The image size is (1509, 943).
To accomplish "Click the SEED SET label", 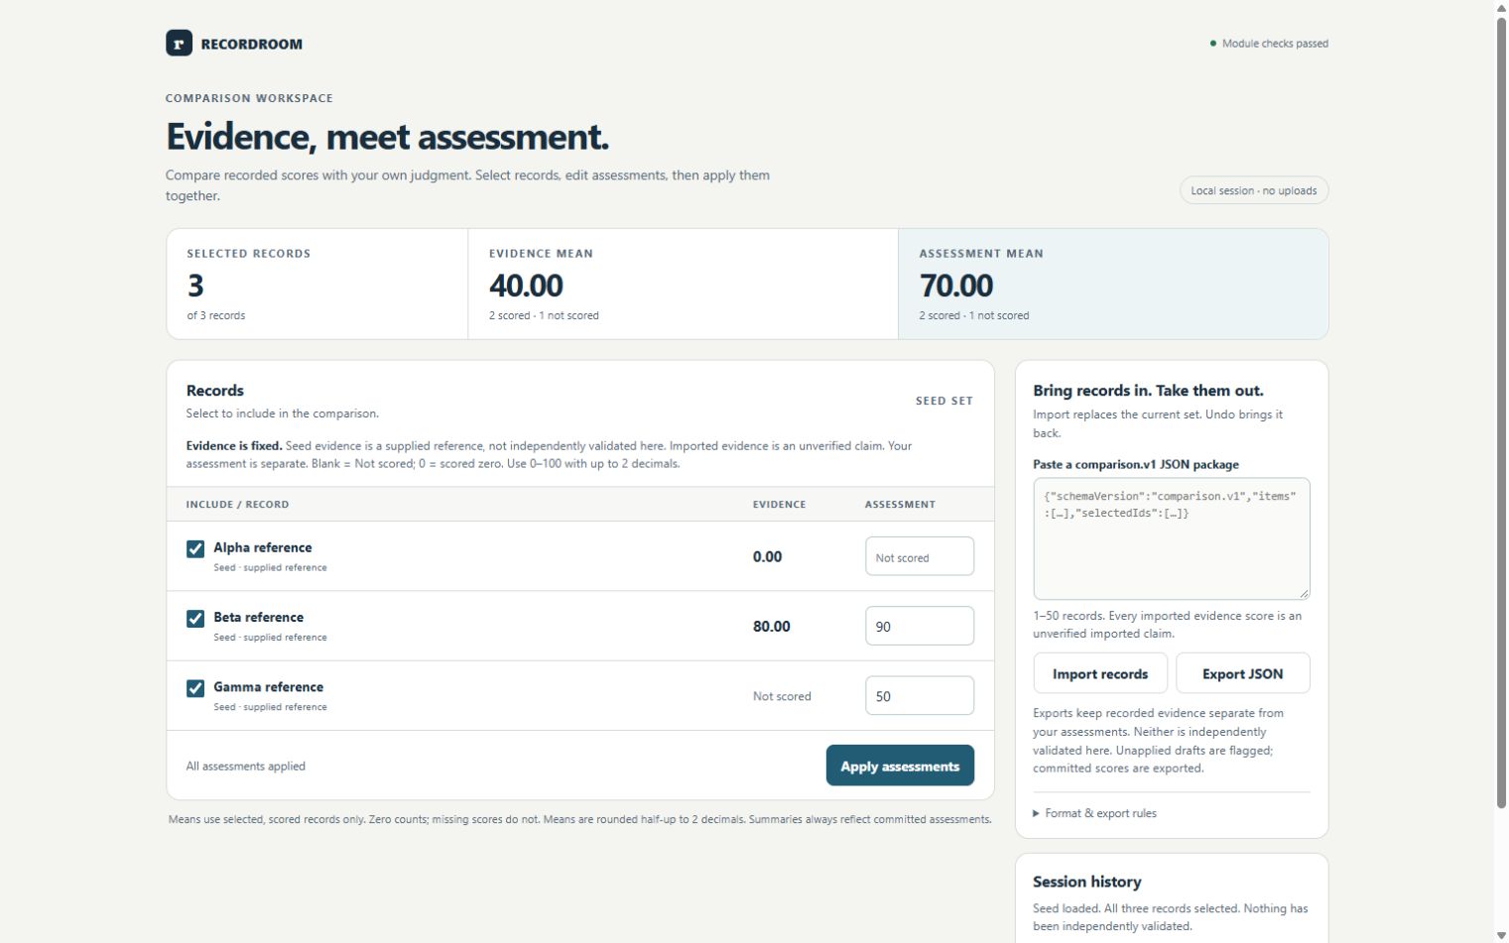I will click(x=944, y=401).
